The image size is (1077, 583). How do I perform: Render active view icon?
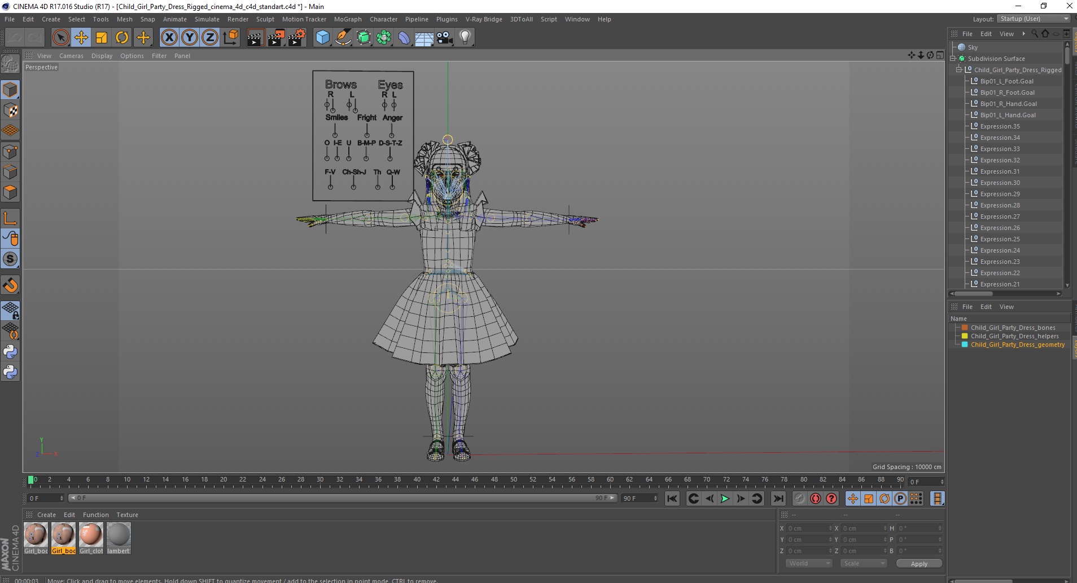(x=255, y=38)
